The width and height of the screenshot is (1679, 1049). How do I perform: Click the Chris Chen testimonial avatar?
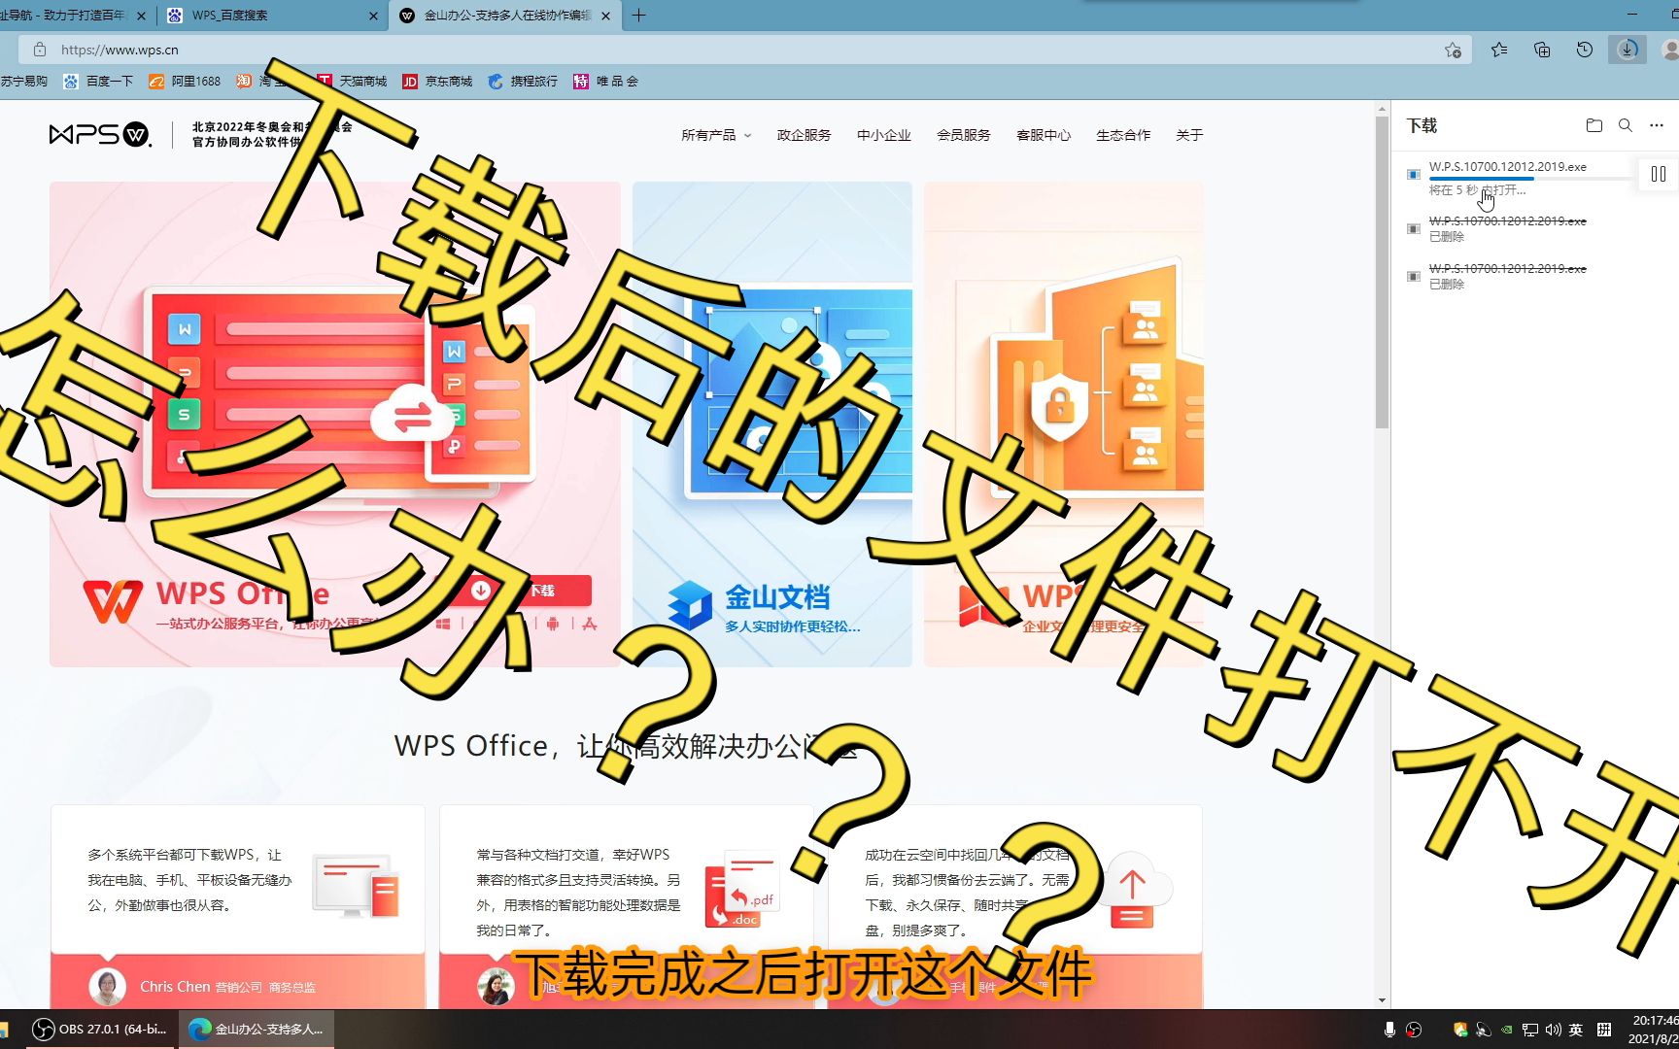(x=108, y=987)
